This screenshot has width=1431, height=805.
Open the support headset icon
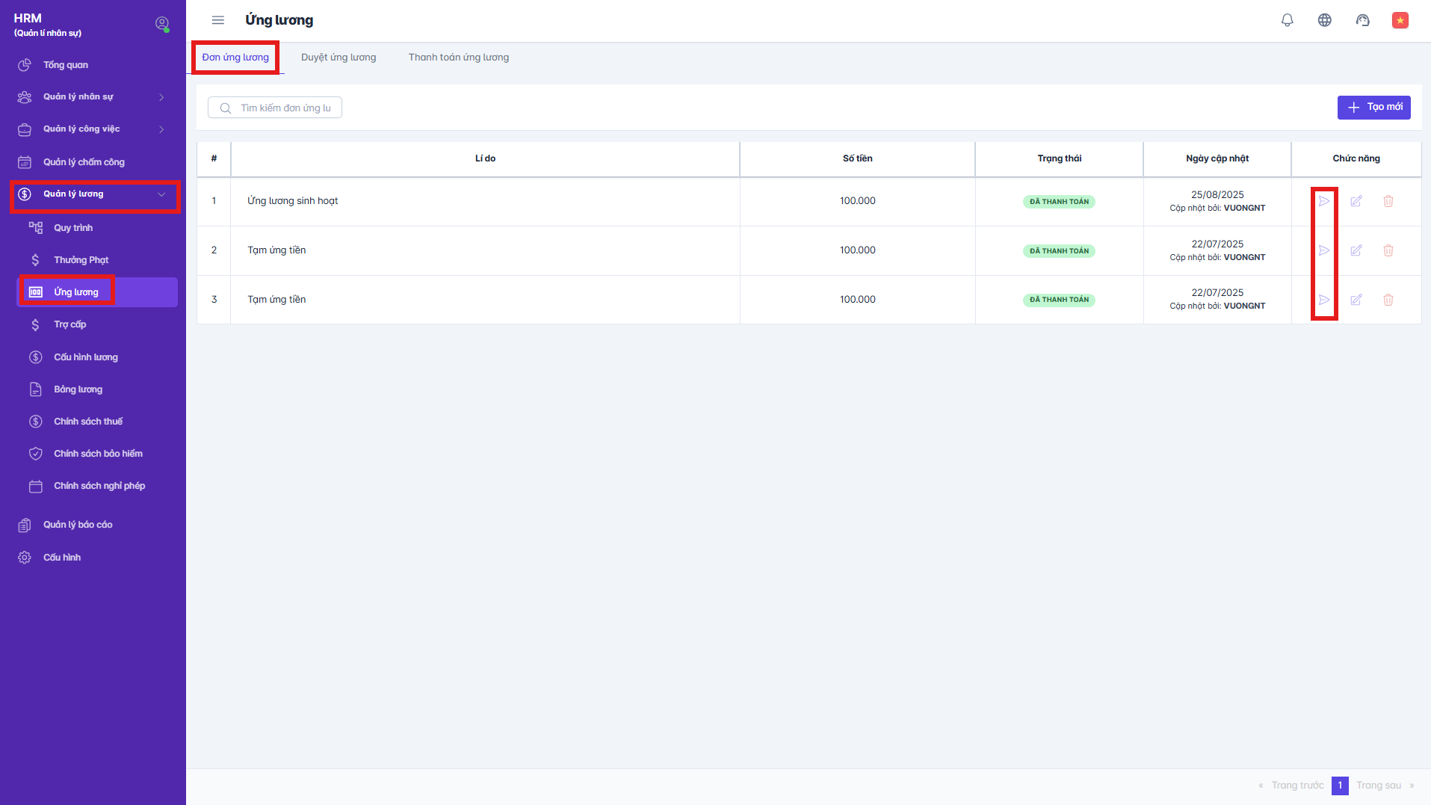[x=1362, y=20]
